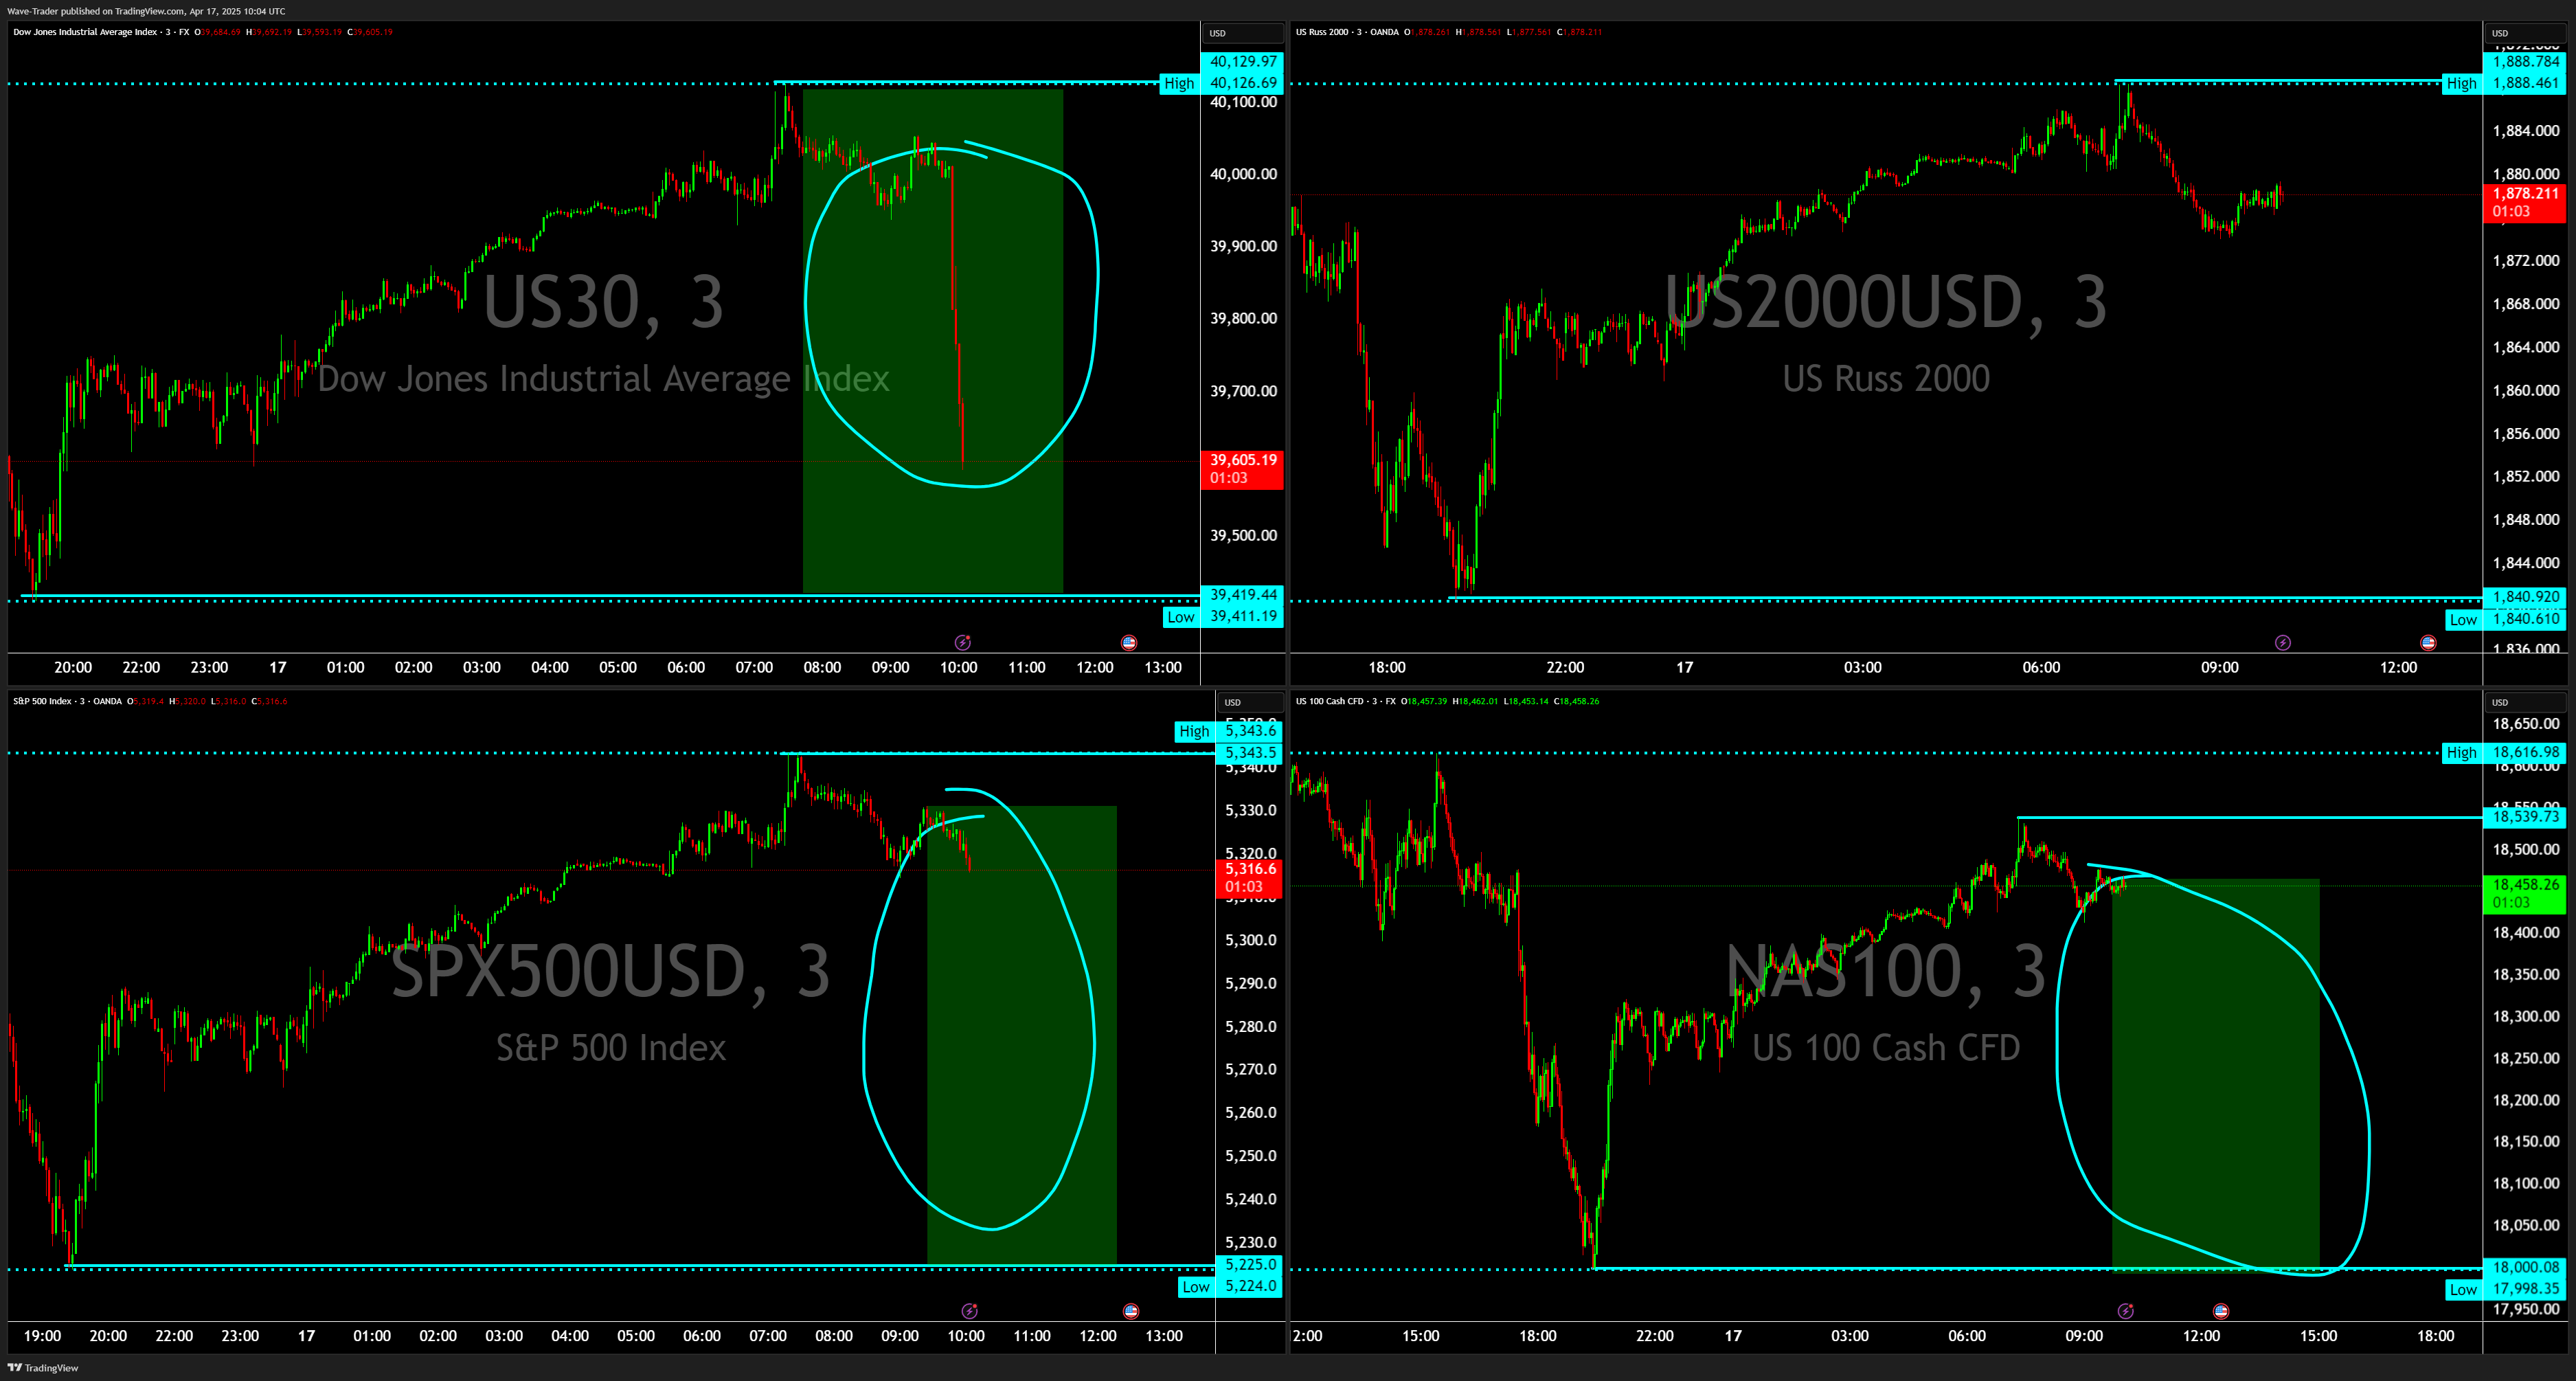Viewport: 2576px width, 1381px height.
Task: Click the Low label on the US Russ 2000 chart
Action: tap(2464, 620)
